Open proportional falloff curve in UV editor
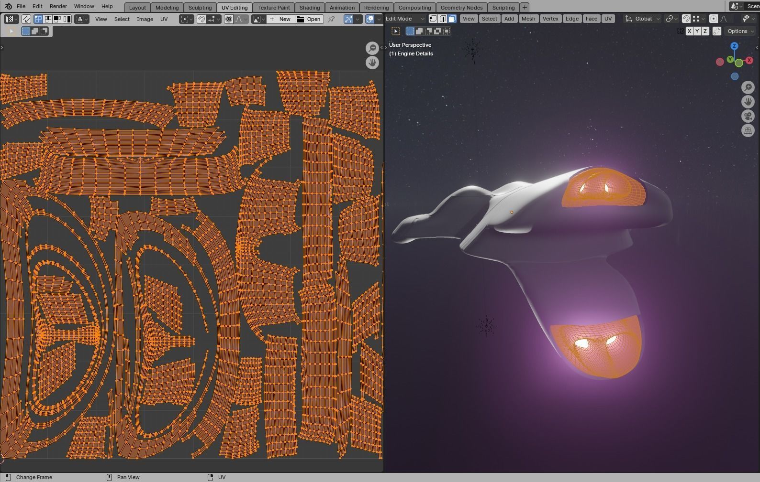The image size is (760, 482). [x=241, y=19]
